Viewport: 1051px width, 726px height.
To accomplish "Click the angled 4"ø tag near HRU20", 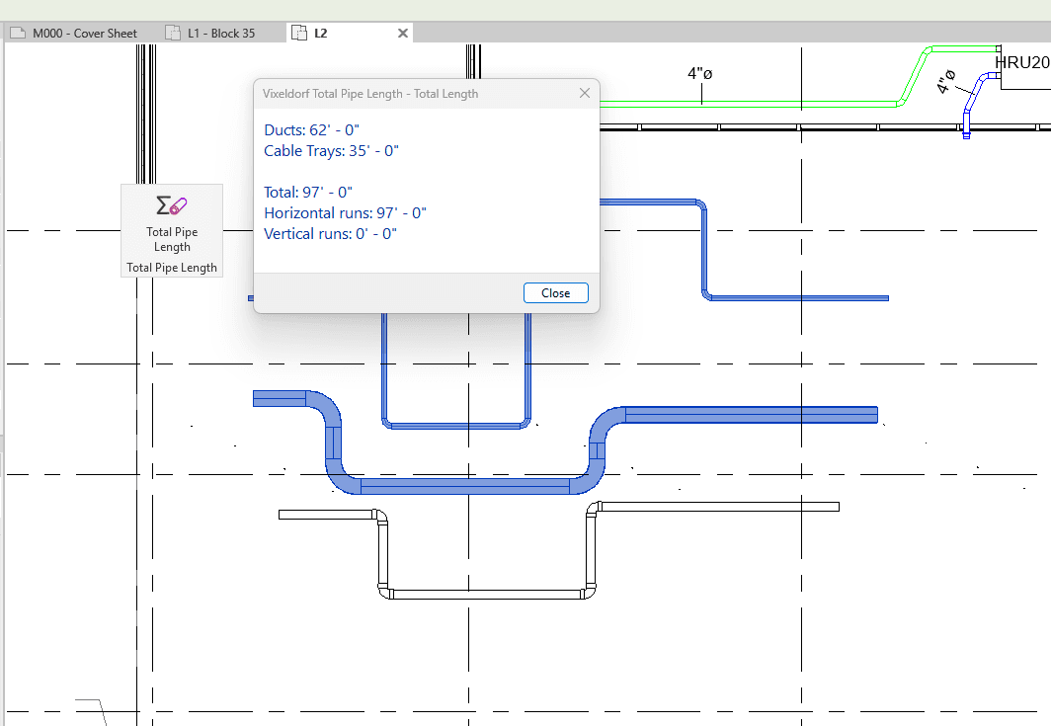I will pos(945,81).
